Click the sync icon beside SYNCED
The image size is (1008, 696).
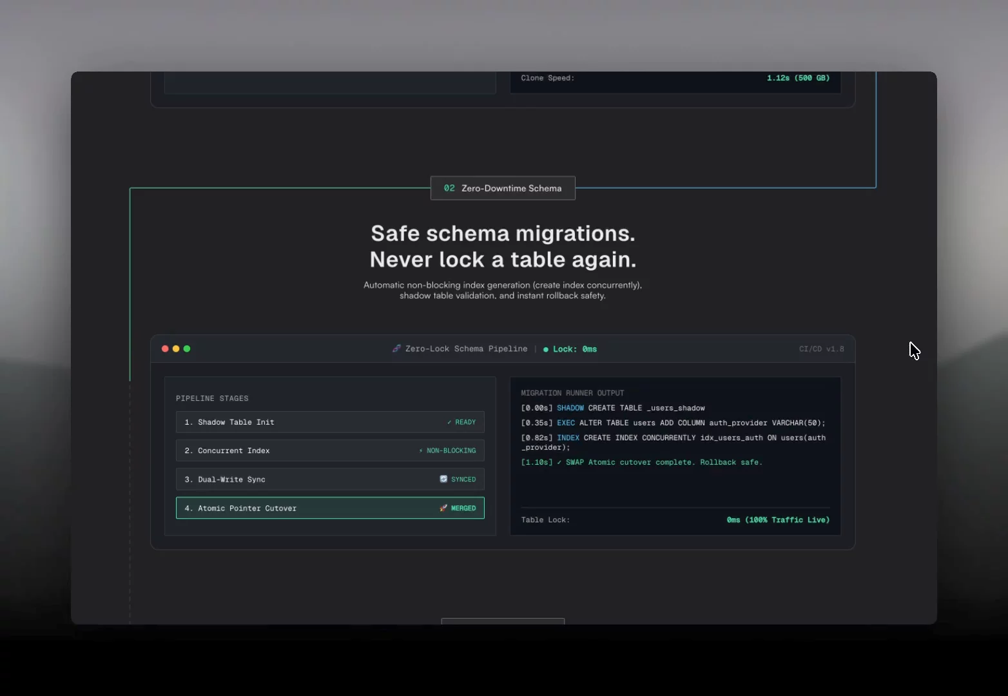coord(443,479)
